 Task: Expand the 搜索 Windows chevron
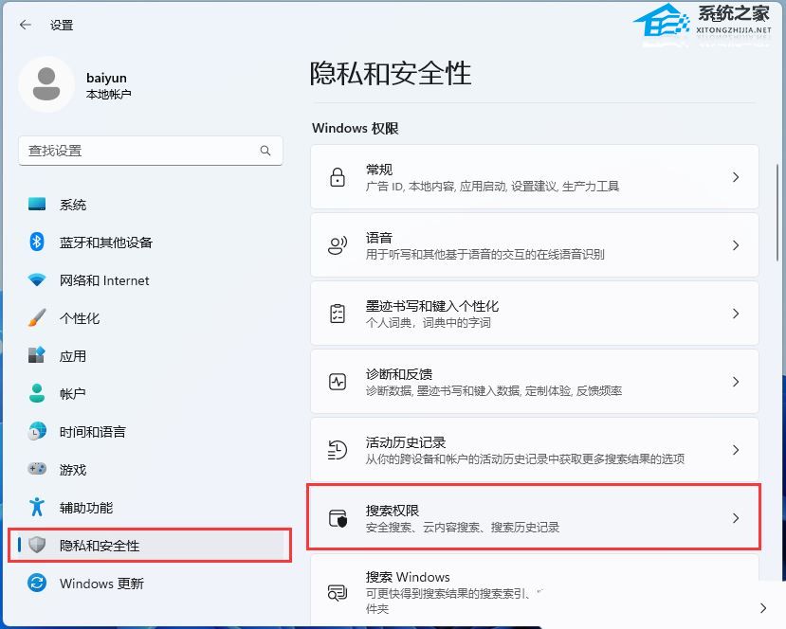[763, 608]
